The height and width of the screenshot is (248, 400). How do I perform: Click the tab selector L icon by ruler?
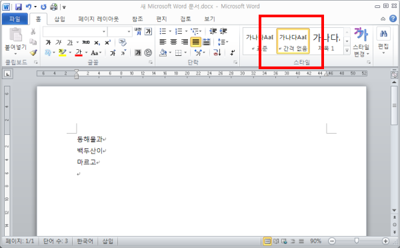click(7, 74)
